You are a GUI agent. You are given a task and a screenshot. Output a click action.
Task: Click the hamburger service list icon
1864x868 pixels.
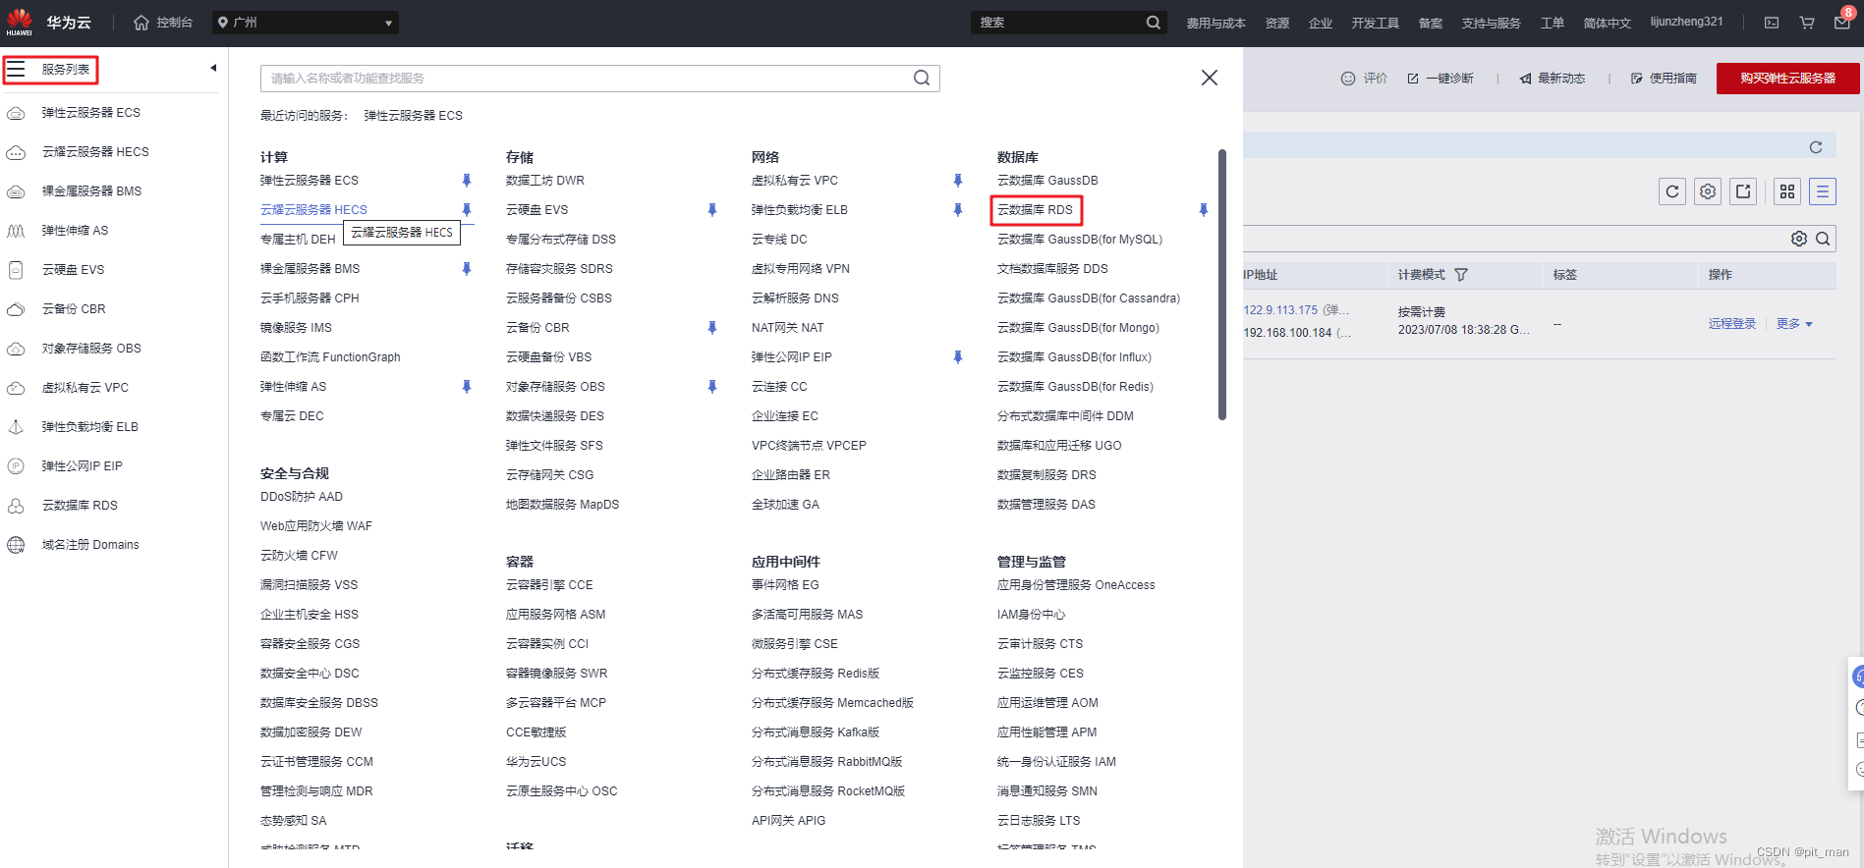16,69
